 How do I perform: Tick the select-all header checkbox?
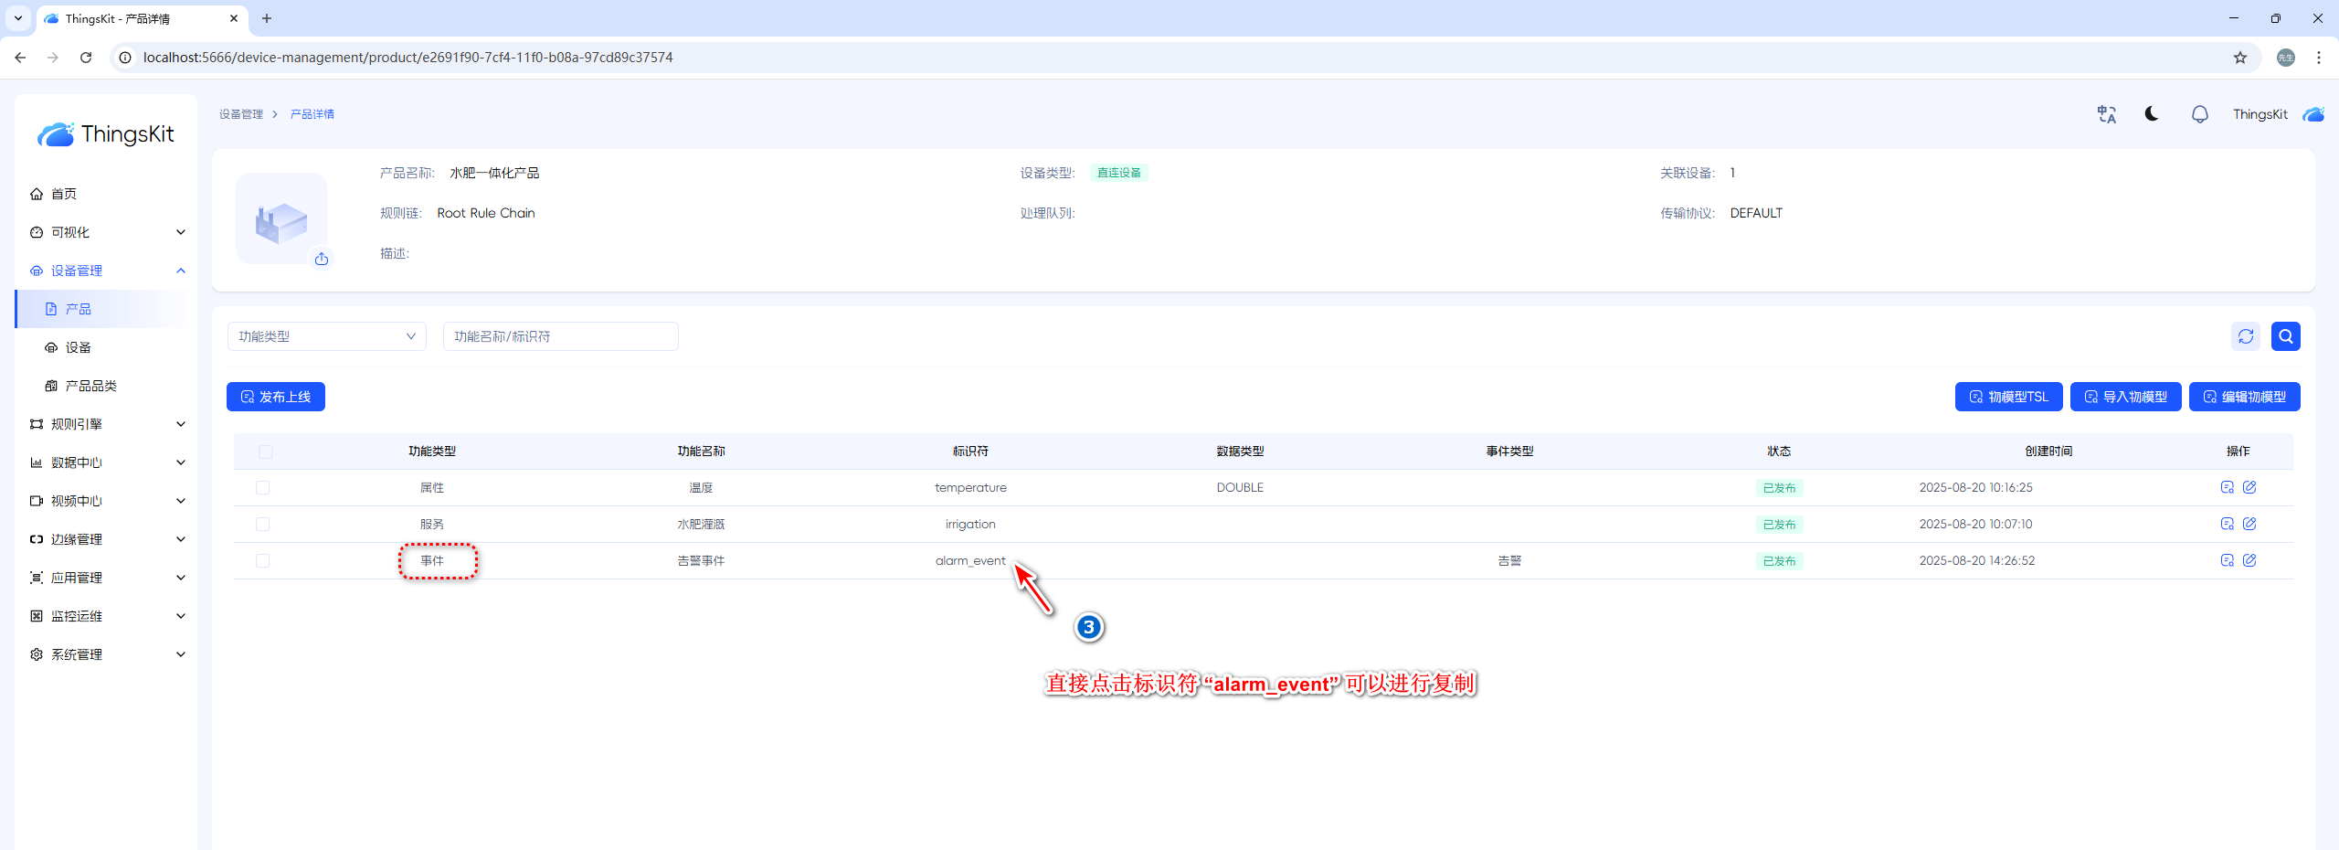266,452
